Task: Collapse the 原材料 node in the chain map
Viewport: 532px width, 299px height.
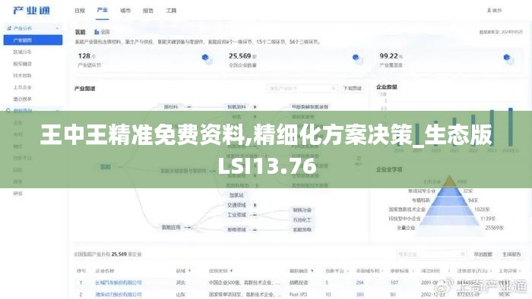Action: pos(189,107)
